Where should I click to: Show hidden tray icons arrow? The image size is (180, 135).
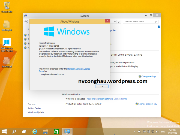[134, 132]
